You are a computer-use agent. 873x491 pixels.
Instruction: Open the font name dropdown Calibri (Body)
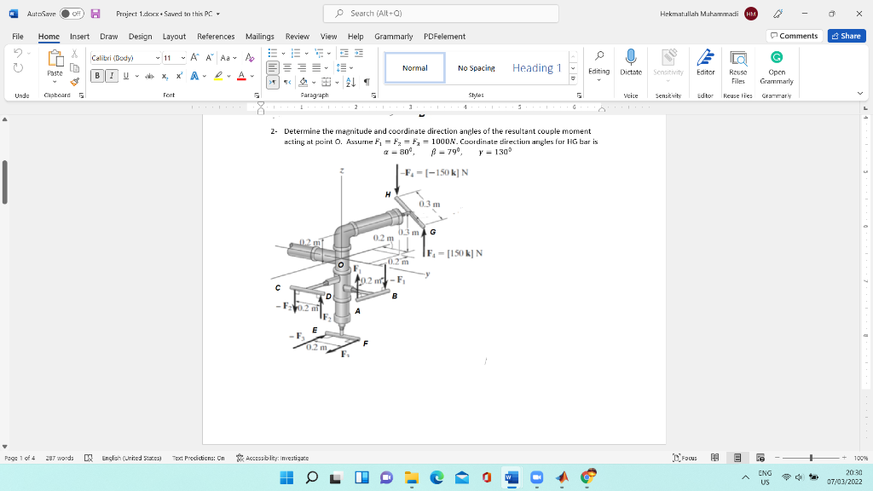pos(158,57)
